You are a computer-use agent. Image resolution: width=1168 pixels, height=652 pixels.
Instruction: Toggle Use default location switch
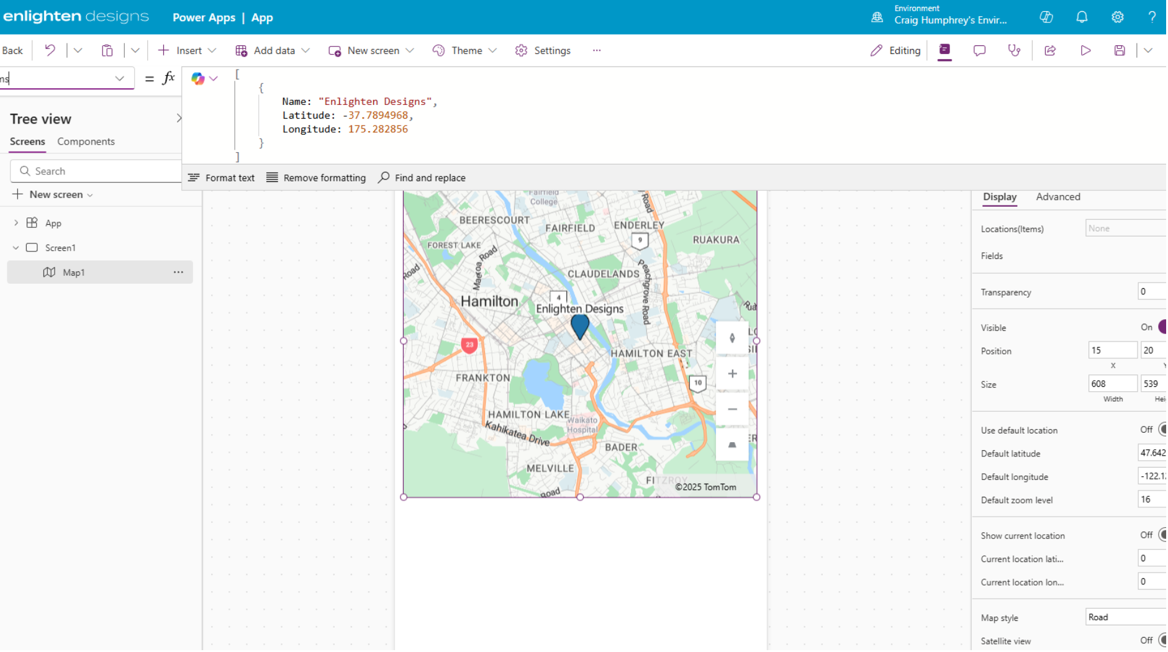click(x=1162, y=430)
